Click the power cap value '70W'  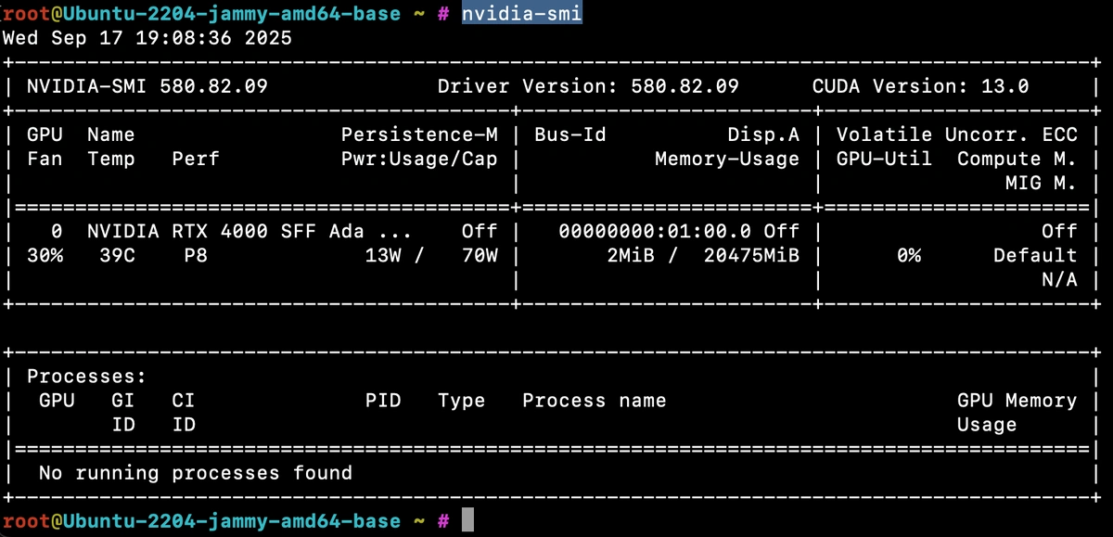(480, 255)
